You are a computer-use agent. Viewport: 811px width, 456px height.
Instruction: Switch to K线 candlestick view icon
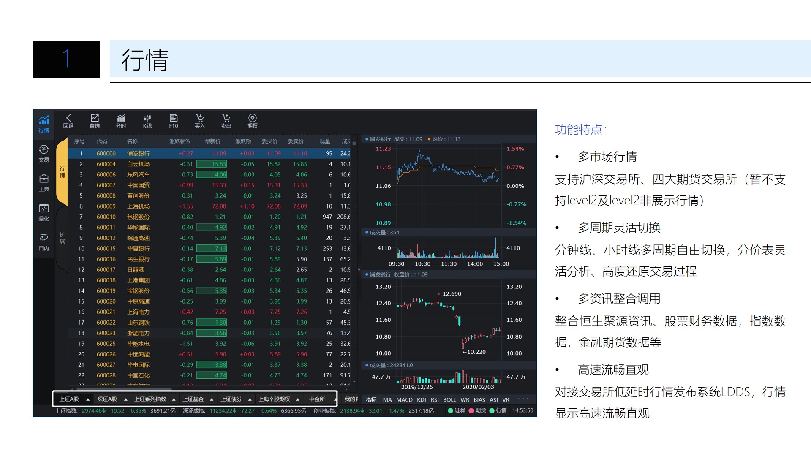tap(147, 121)
